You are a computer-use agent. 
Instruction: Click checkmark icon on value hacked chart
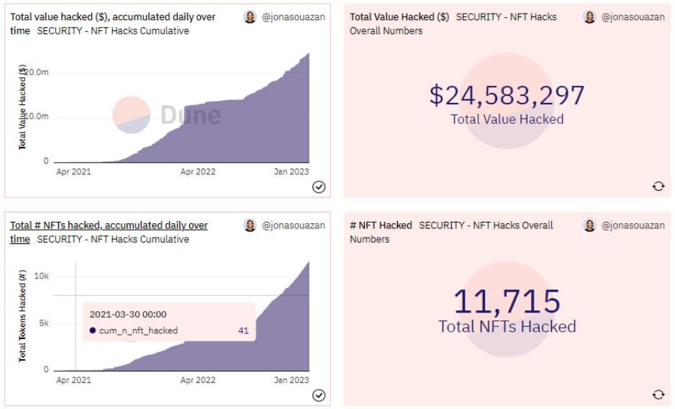tap(319, 187)
